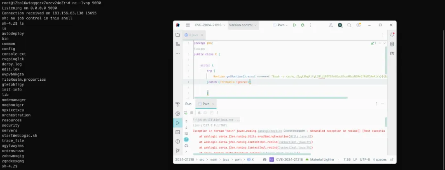Image resolution: width=445 pixels, height=170 pixels.
Task: Click the Utils.java:83 stack trace link
Action: 304,136
